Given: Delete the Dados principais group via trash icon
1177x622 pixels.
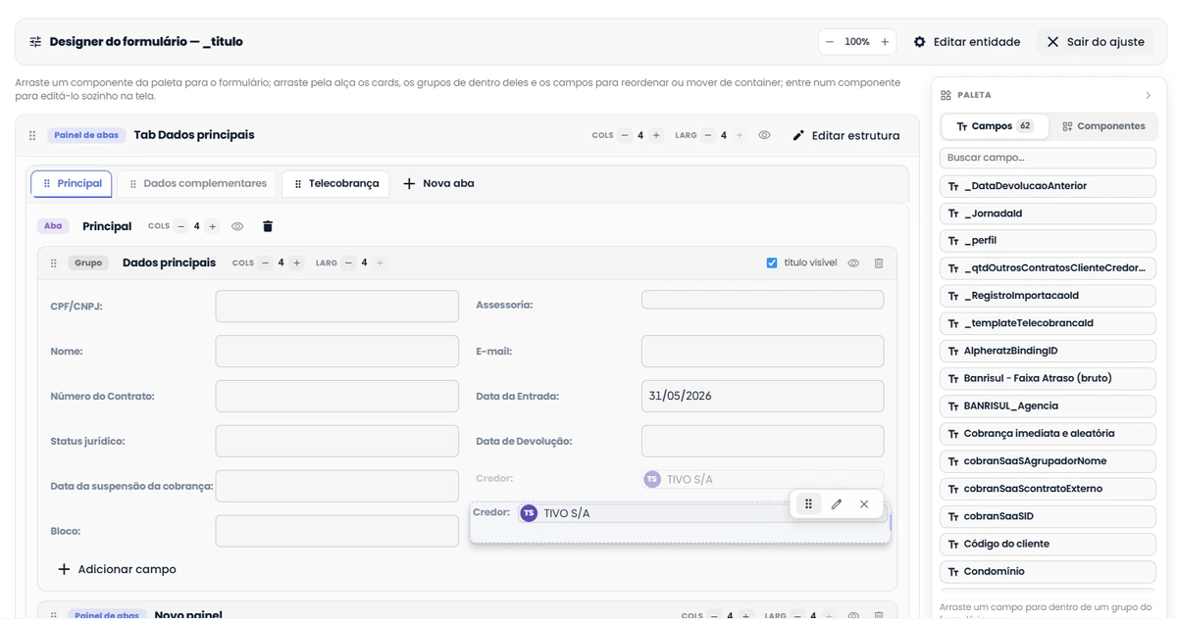Looking at the screenshot, I should tap(879, 263).
